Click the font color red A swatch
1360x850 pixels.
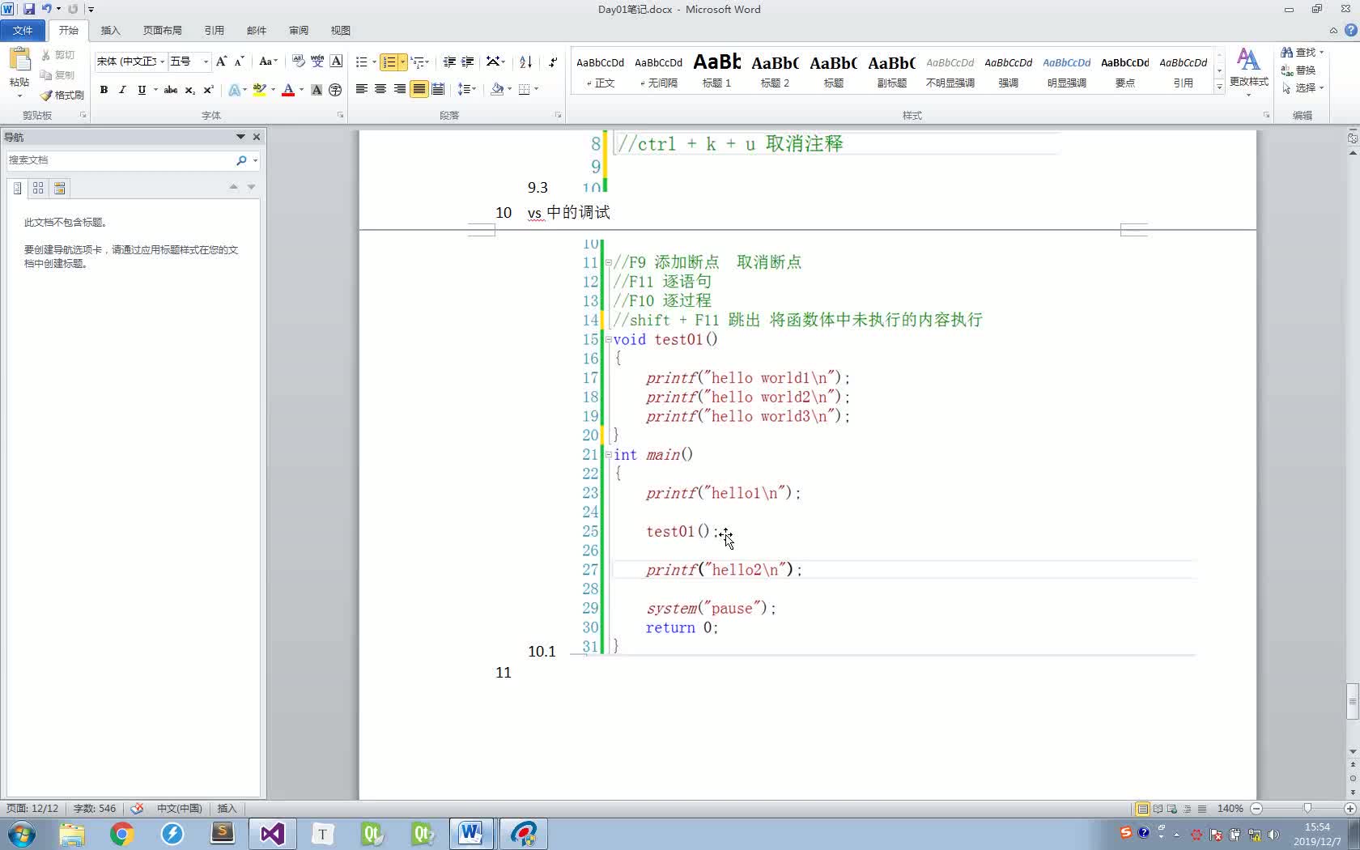click(287, 90)
